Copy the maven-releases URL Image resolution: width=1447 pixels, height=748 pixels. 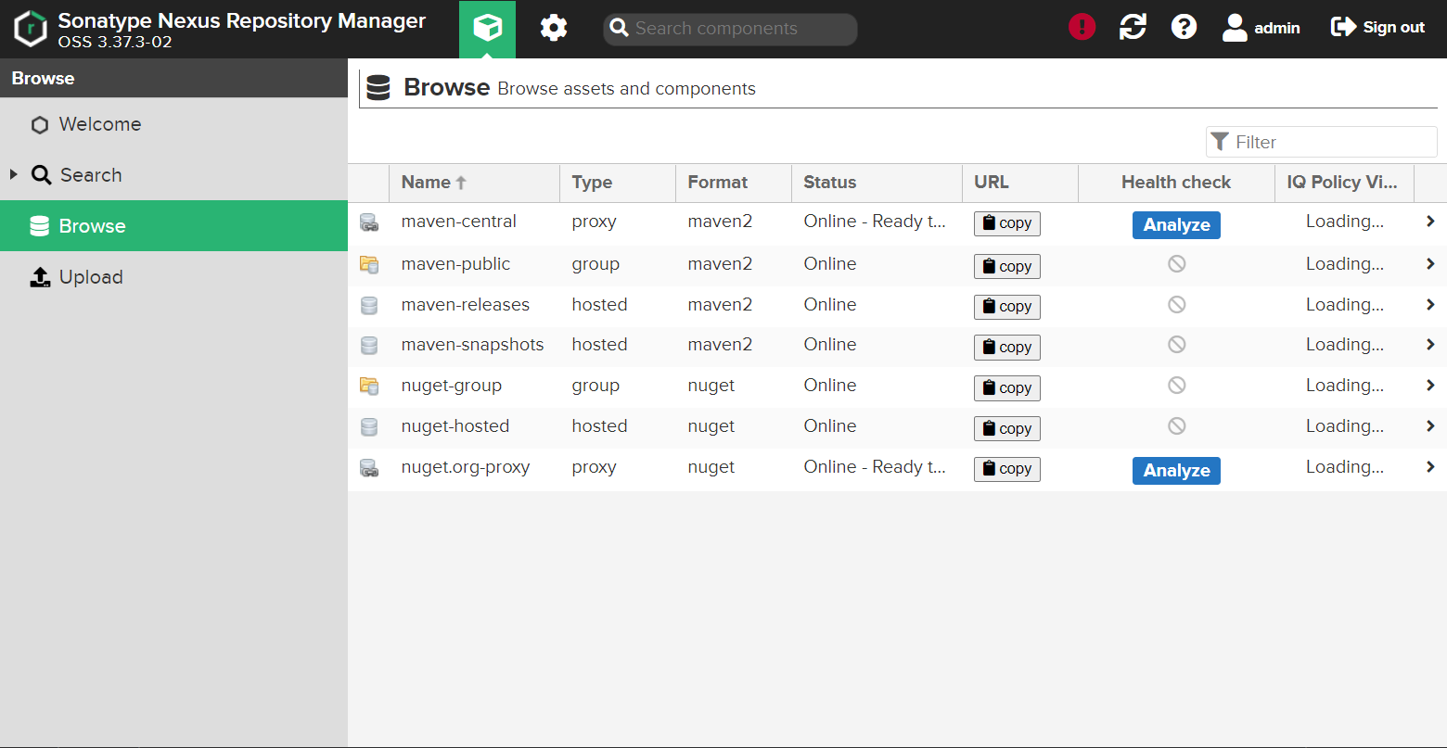tap(1007, 307)
